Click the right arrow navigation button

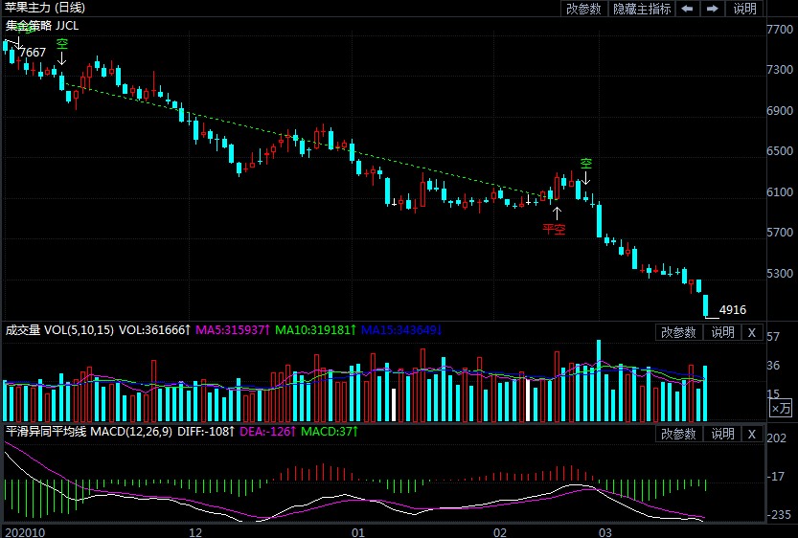[713, 9]
